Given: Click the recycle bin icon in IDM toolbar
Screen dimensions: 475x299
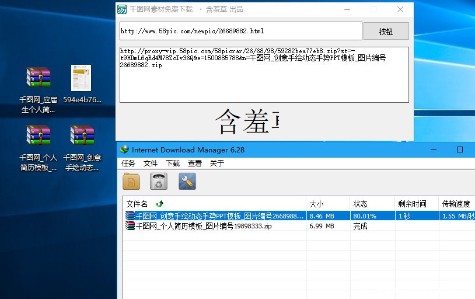Looking at the screenshot, I should click(x=159, y=182).
